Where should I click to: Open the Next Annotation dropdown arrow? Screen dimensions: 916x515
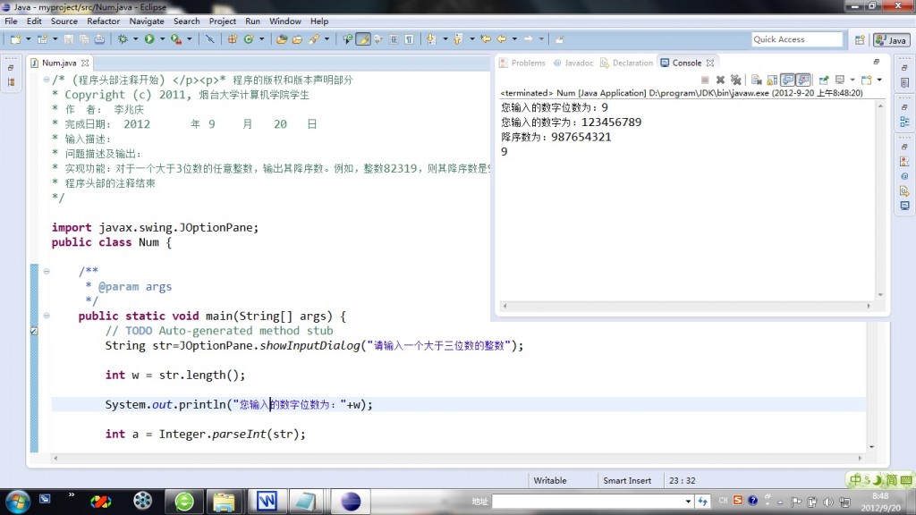click(x=445, y=39)
